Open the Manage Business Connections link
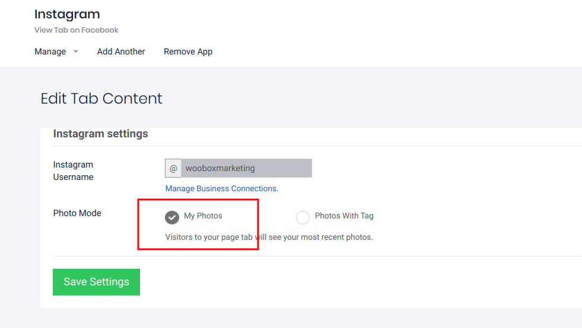Viewport: 582px width, 328px height. (x=221, y=188)
